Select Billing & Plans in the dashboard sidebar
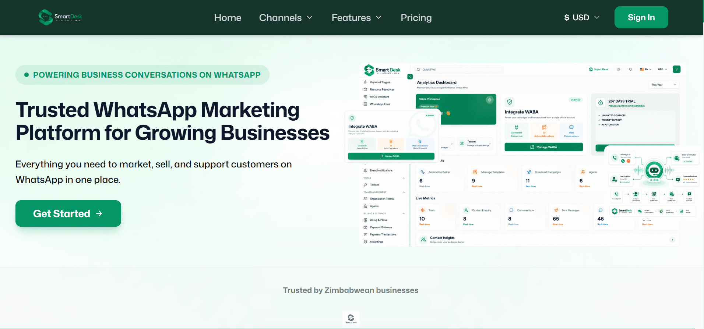Screen dimensions: 704x329 pyautogui.click(x=375, y=220)
